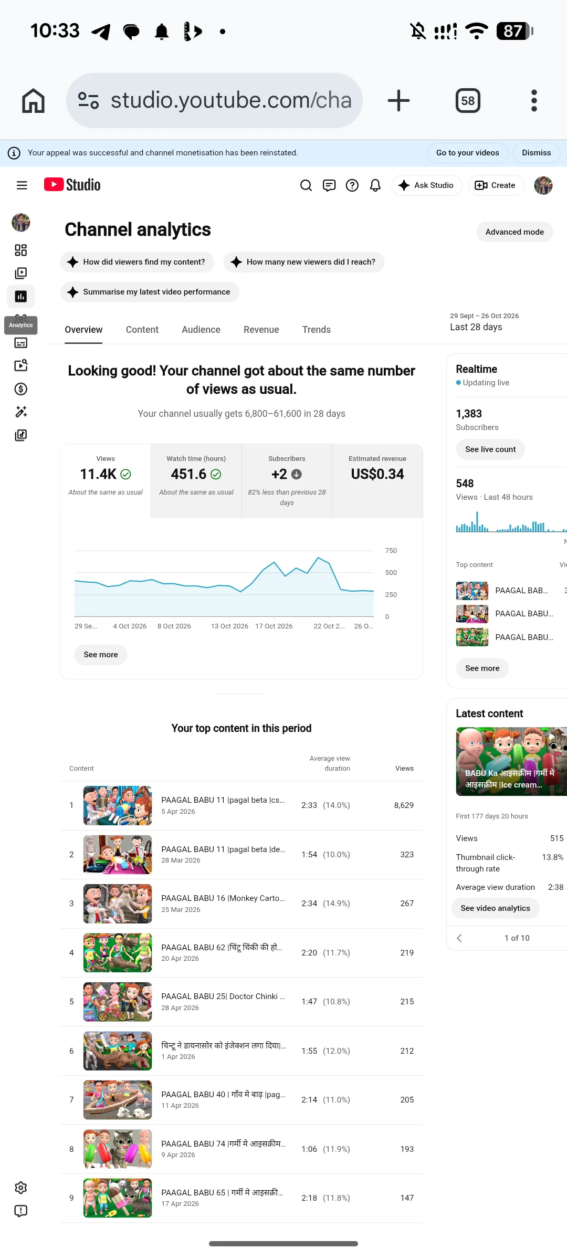Click Summarise my latest video performance chip
The height and width of the screenshot is (1260, 567).
pos(150,292)
